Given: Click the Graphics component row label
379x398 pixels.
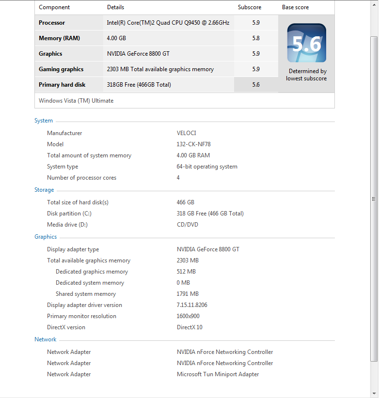Looking at the screenshot, I should click(50, 54).
